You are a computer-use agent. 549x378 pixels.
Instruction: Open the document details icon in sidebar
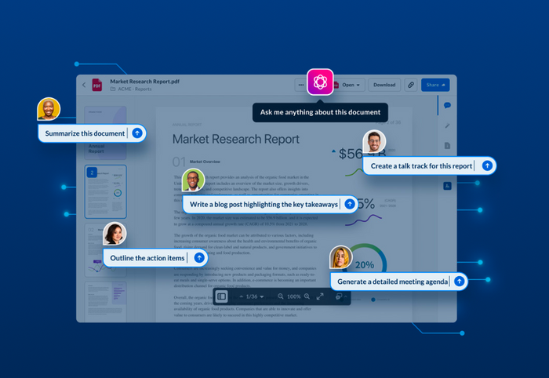tap(447, 145)
